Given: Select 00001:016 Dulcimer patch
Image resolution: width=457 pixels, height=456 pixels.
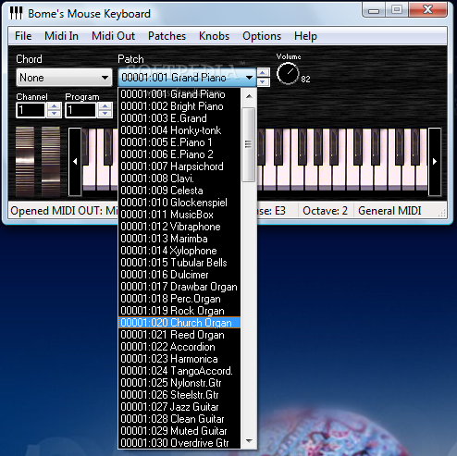Looking at the screenshot, I should click(x=179, y=275).
